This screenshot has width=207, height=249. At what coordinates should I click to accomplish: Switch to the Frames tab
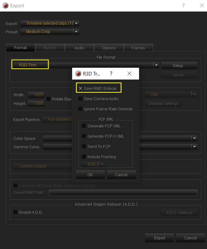138,48
